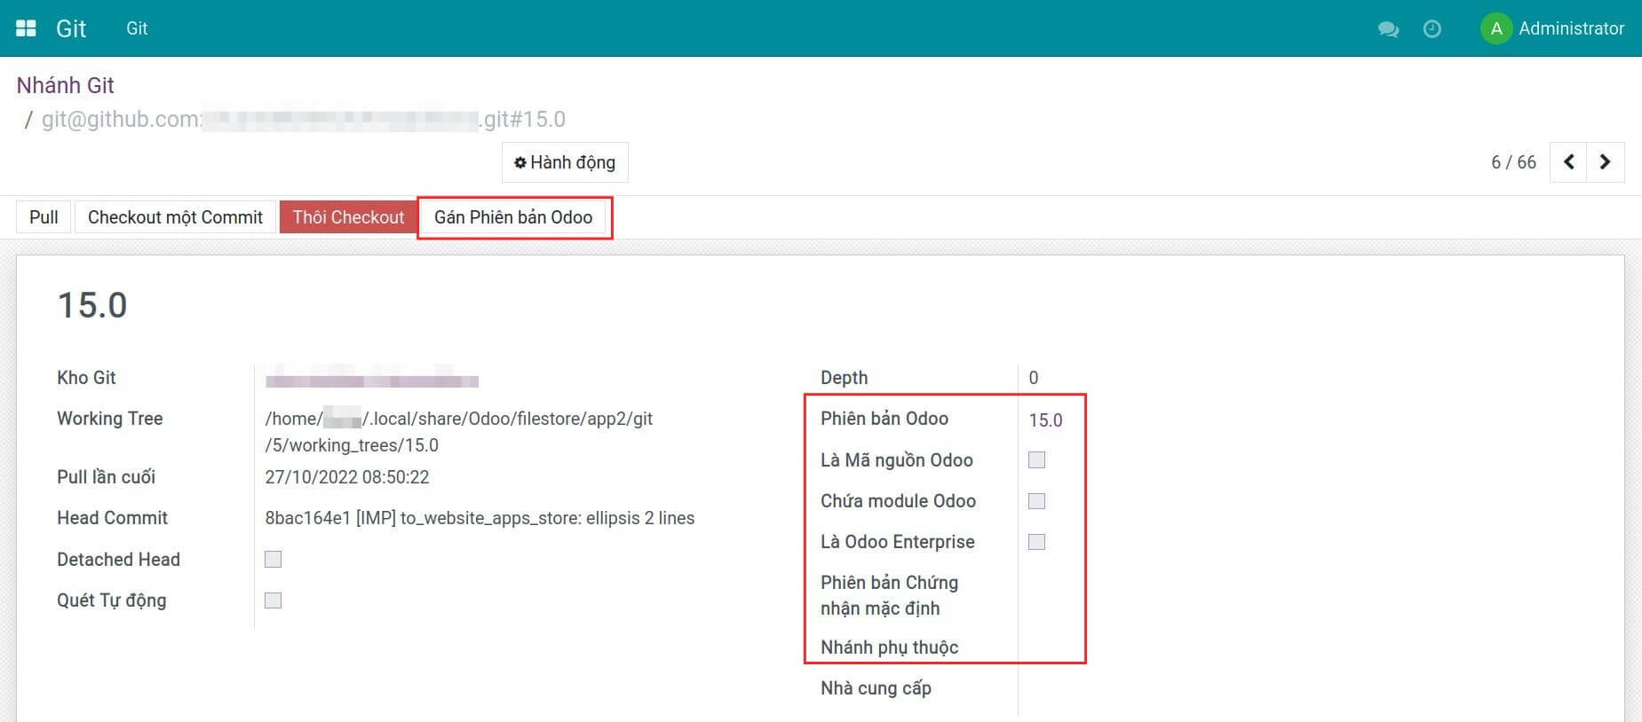Click the Depth value 0
1642x722 pixels.
[1034, 378]
